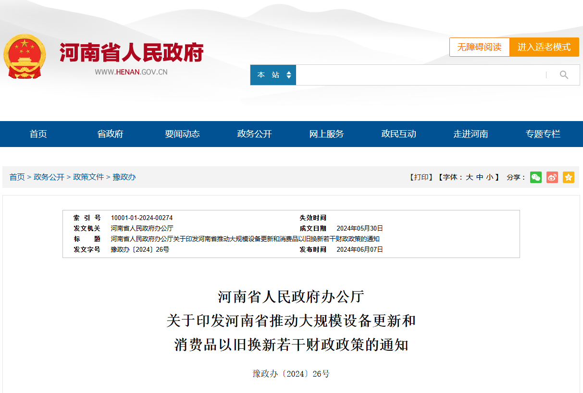
Task: Click the 发布时间 label
Action: click(313, 249)
